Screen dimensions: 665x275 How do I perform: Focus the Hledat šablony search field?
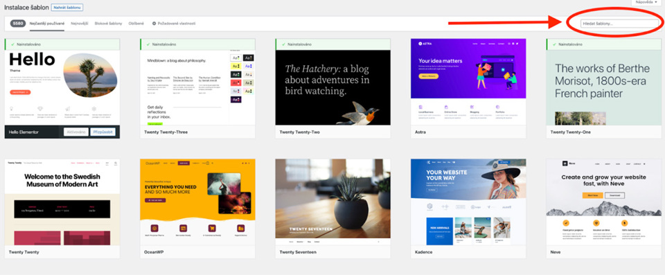[619, 24]
